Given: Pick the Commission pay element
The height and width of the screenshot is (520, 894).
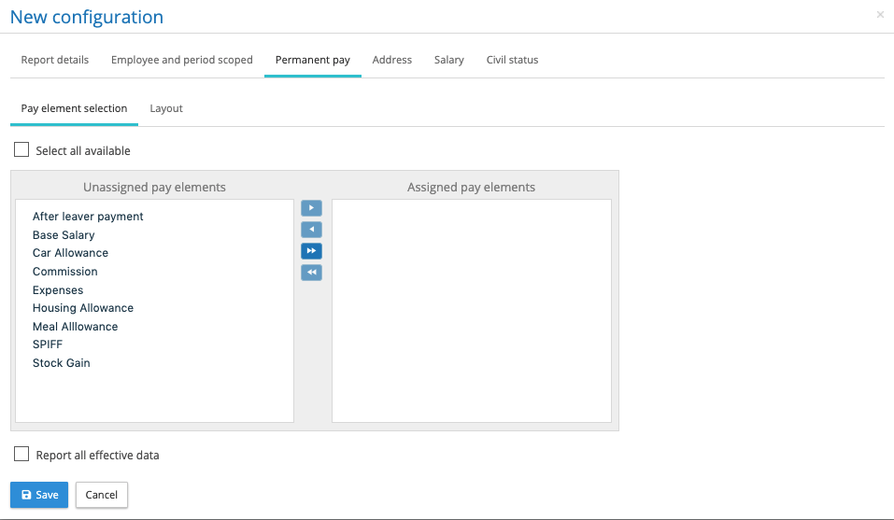Looking at the screenshot, I should pyautogui.click(x=65, y=272).
